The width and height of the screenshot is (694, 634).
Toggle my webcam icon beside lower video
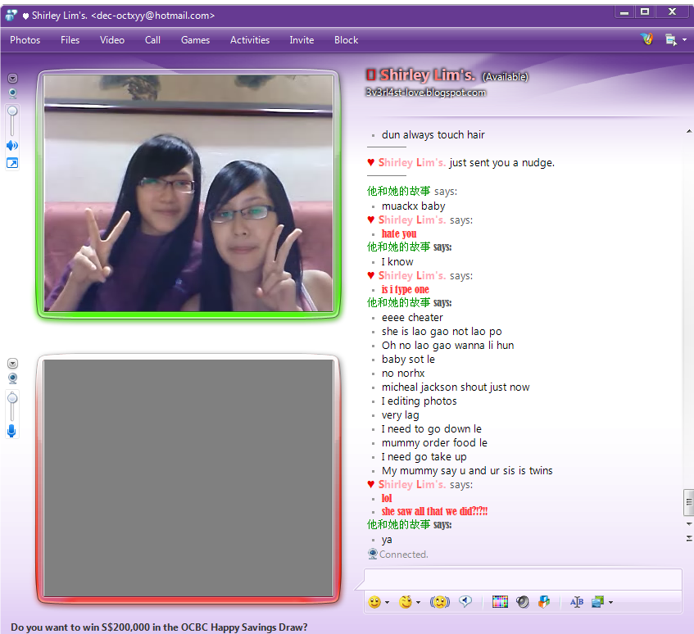pos(12,378)
